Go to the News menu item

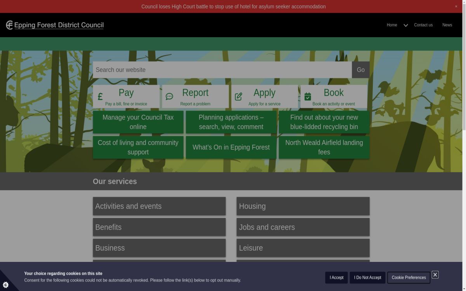point(447,25)
